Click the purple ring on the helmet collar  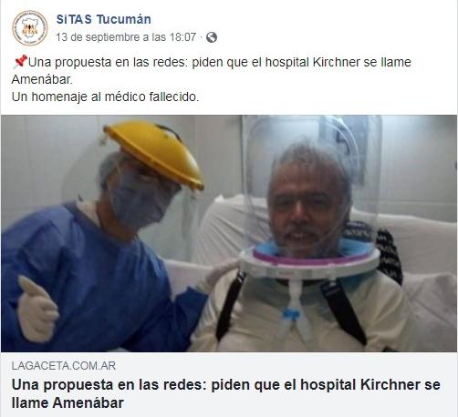tap(313, 258)
